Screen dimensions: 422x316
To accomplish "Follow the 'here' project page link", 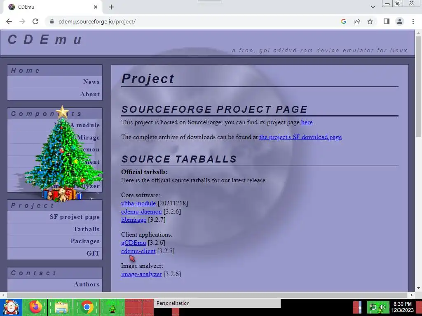I will [307, 122].
